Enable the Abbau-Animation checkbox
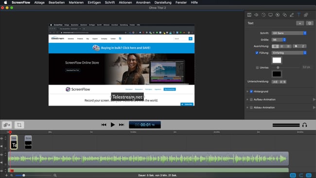Viewport: 316px width, 178px height. tap(251, 107)
